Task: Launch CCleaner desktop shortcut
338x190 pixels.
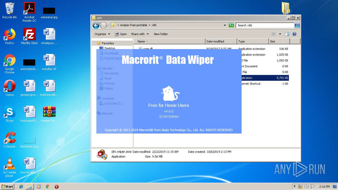Action: click(x=10, y=140)
